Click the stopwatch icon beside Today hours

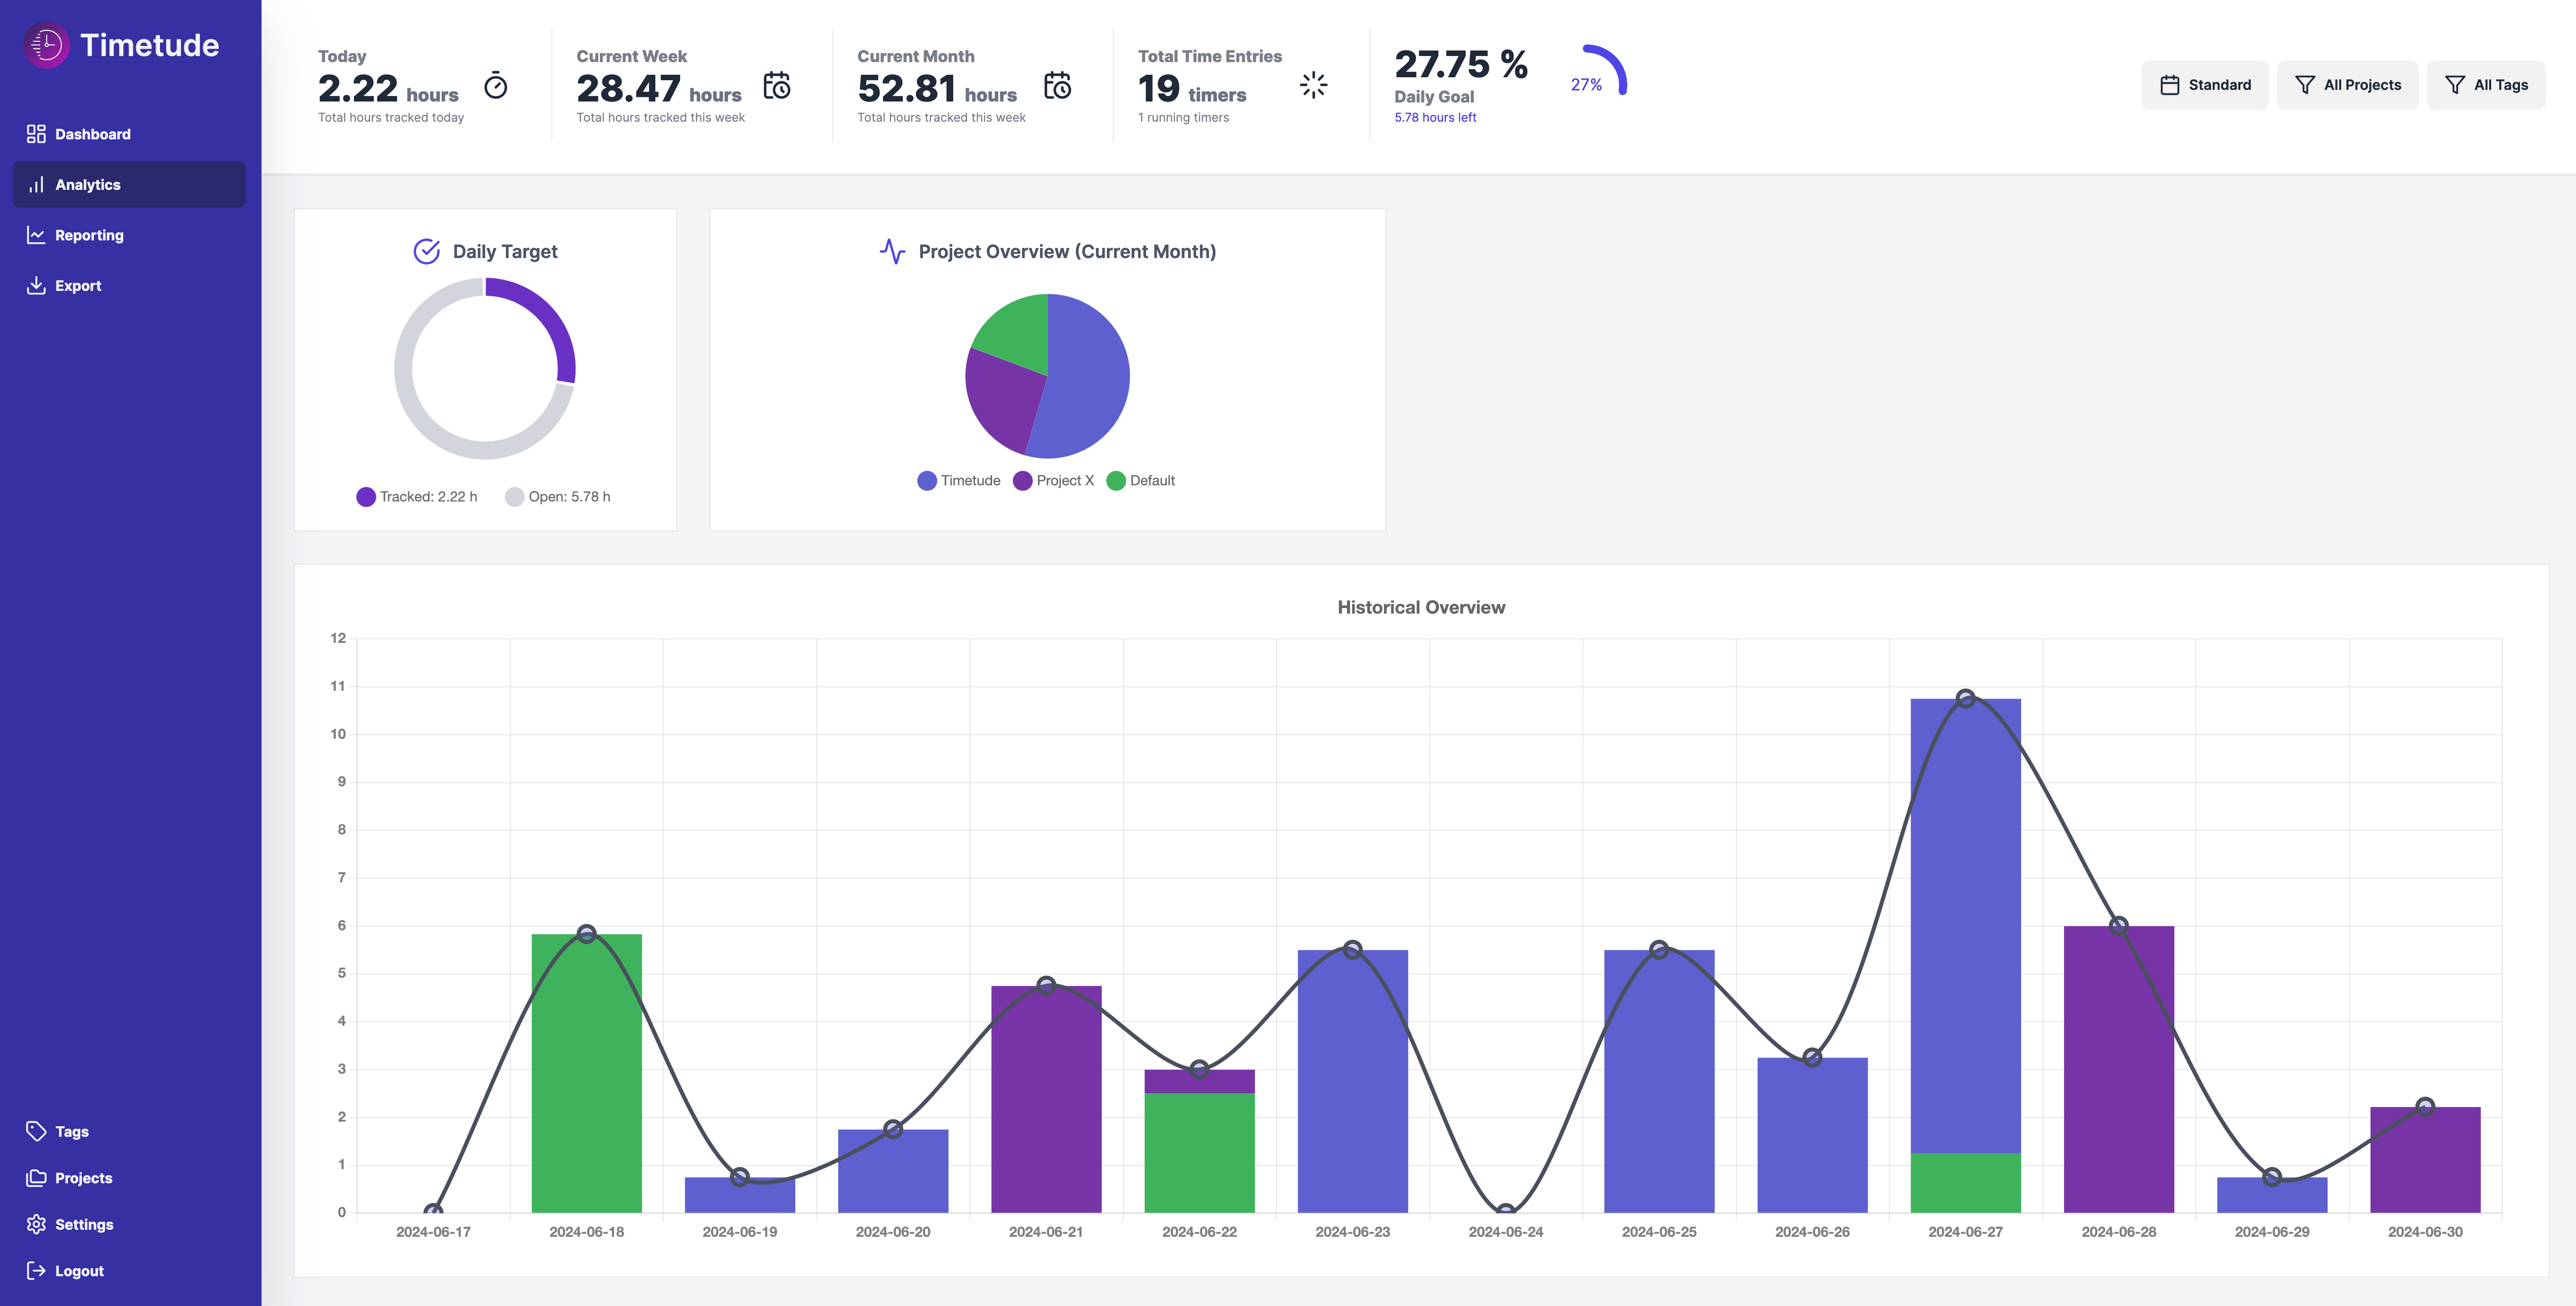496,86
